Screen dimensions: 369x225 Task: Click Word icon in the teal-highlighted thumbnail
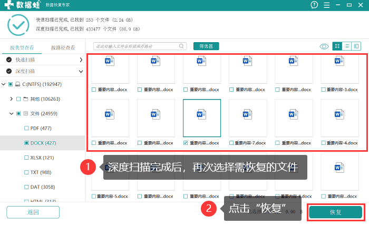coord(201,114)
